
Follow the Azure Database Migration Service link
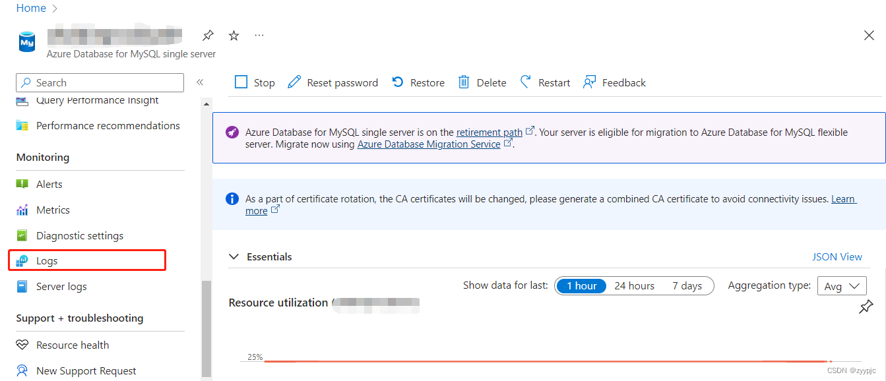(429, 144)
